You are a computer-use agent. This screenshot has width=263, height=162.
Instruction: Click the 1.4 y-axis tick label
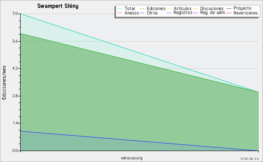[15, 123]
